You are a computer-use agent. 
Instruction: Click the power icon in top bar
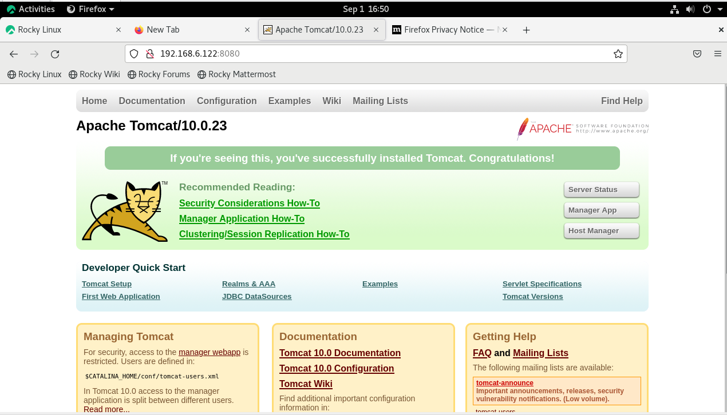[706, 9]
